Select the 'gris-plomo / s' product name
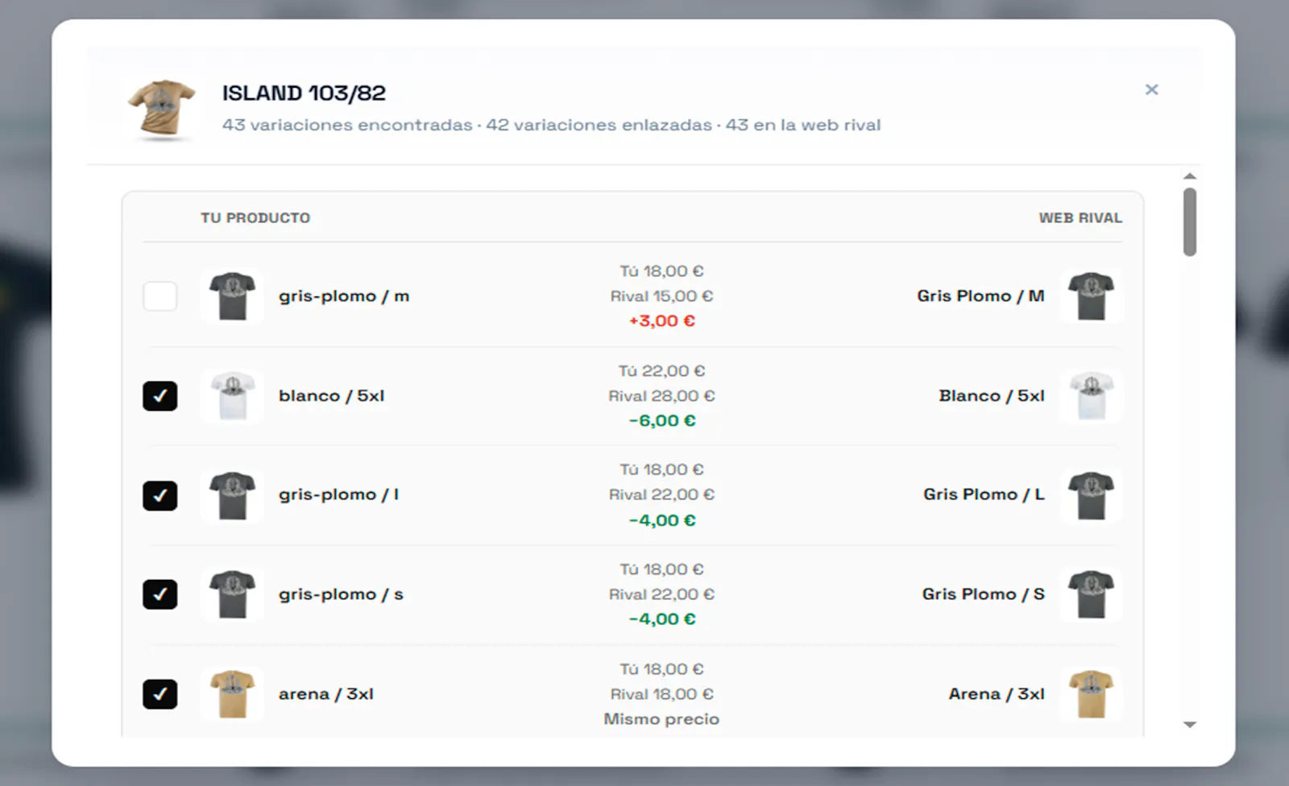Screen dimensions: 1289x786 tap(341, 594)
